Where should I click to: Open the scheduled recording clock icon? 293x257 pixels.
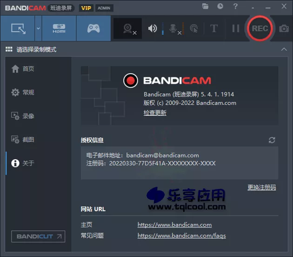(x=220, y=6)
